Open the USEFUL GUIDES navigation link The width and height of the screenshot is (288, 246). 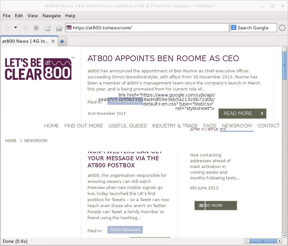coord(128,126)
